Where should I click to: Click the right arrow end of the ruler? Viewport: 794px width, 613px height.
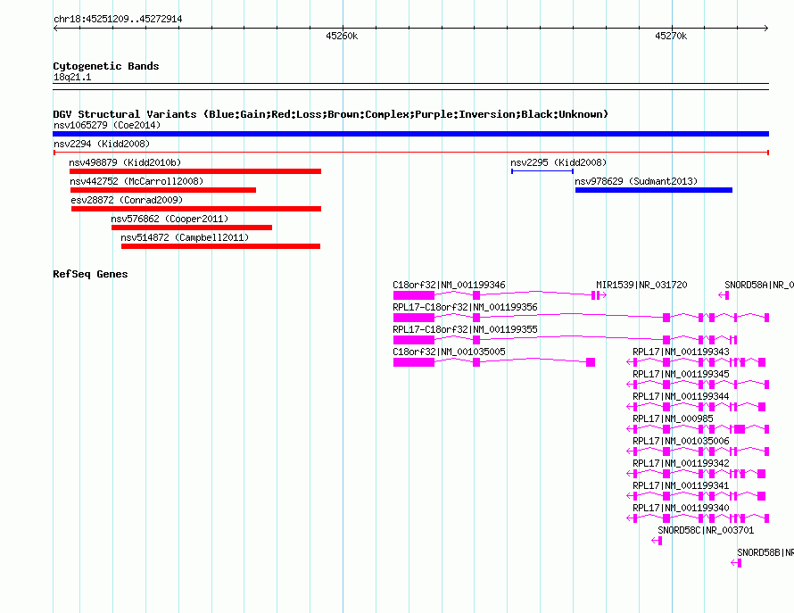tap(766, 29)
